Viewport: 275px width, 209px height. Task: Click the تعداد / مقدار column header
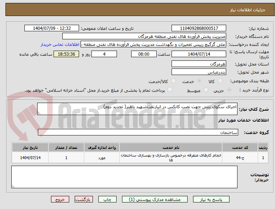coord(66,147)
